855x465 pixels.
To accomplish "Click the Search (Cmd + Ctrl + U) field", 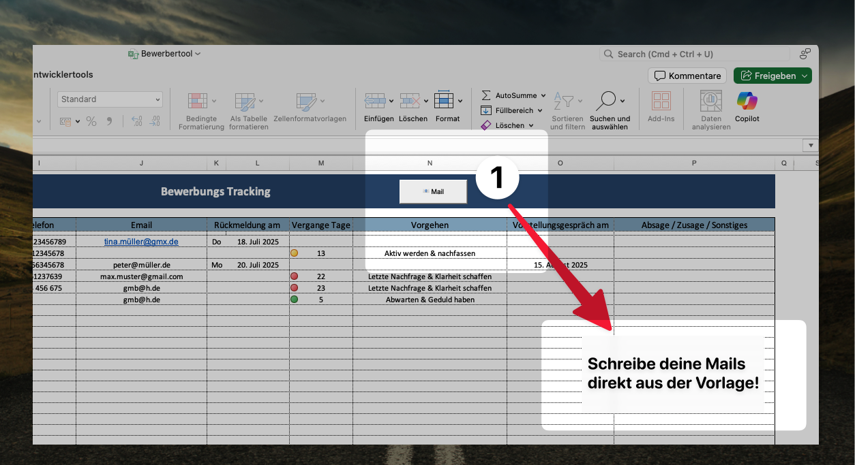I will tap(696, 54).
